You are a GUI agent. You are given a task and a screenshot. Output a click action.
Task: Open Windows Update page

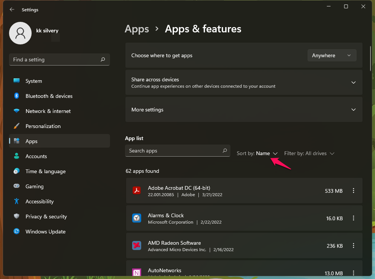pyautogui.click(x=59, y=232)
